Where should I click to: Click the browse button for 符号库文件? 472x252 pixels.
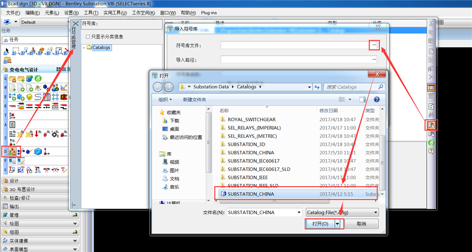coord(374,45)
